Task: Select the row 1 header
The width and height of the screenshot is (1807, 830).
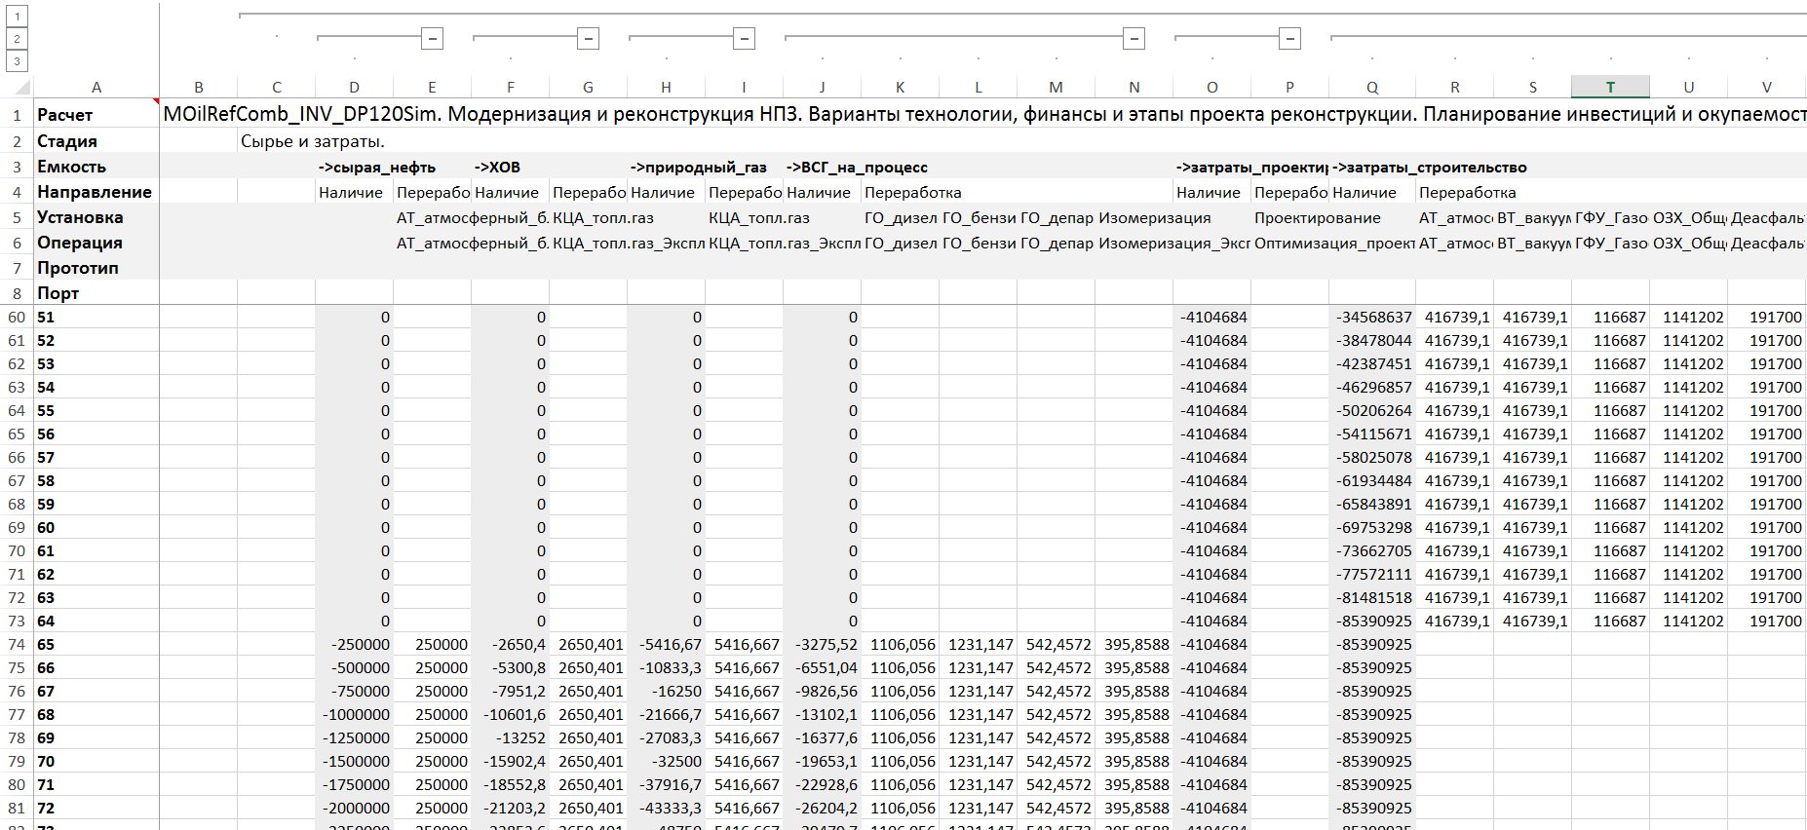Action: pos(17,115)
